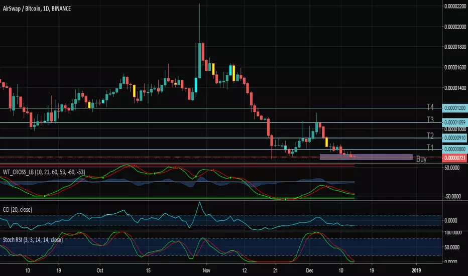Click the 50.0000 WT_CROSS scale value
468x276 pixels.
coord(452,168)
